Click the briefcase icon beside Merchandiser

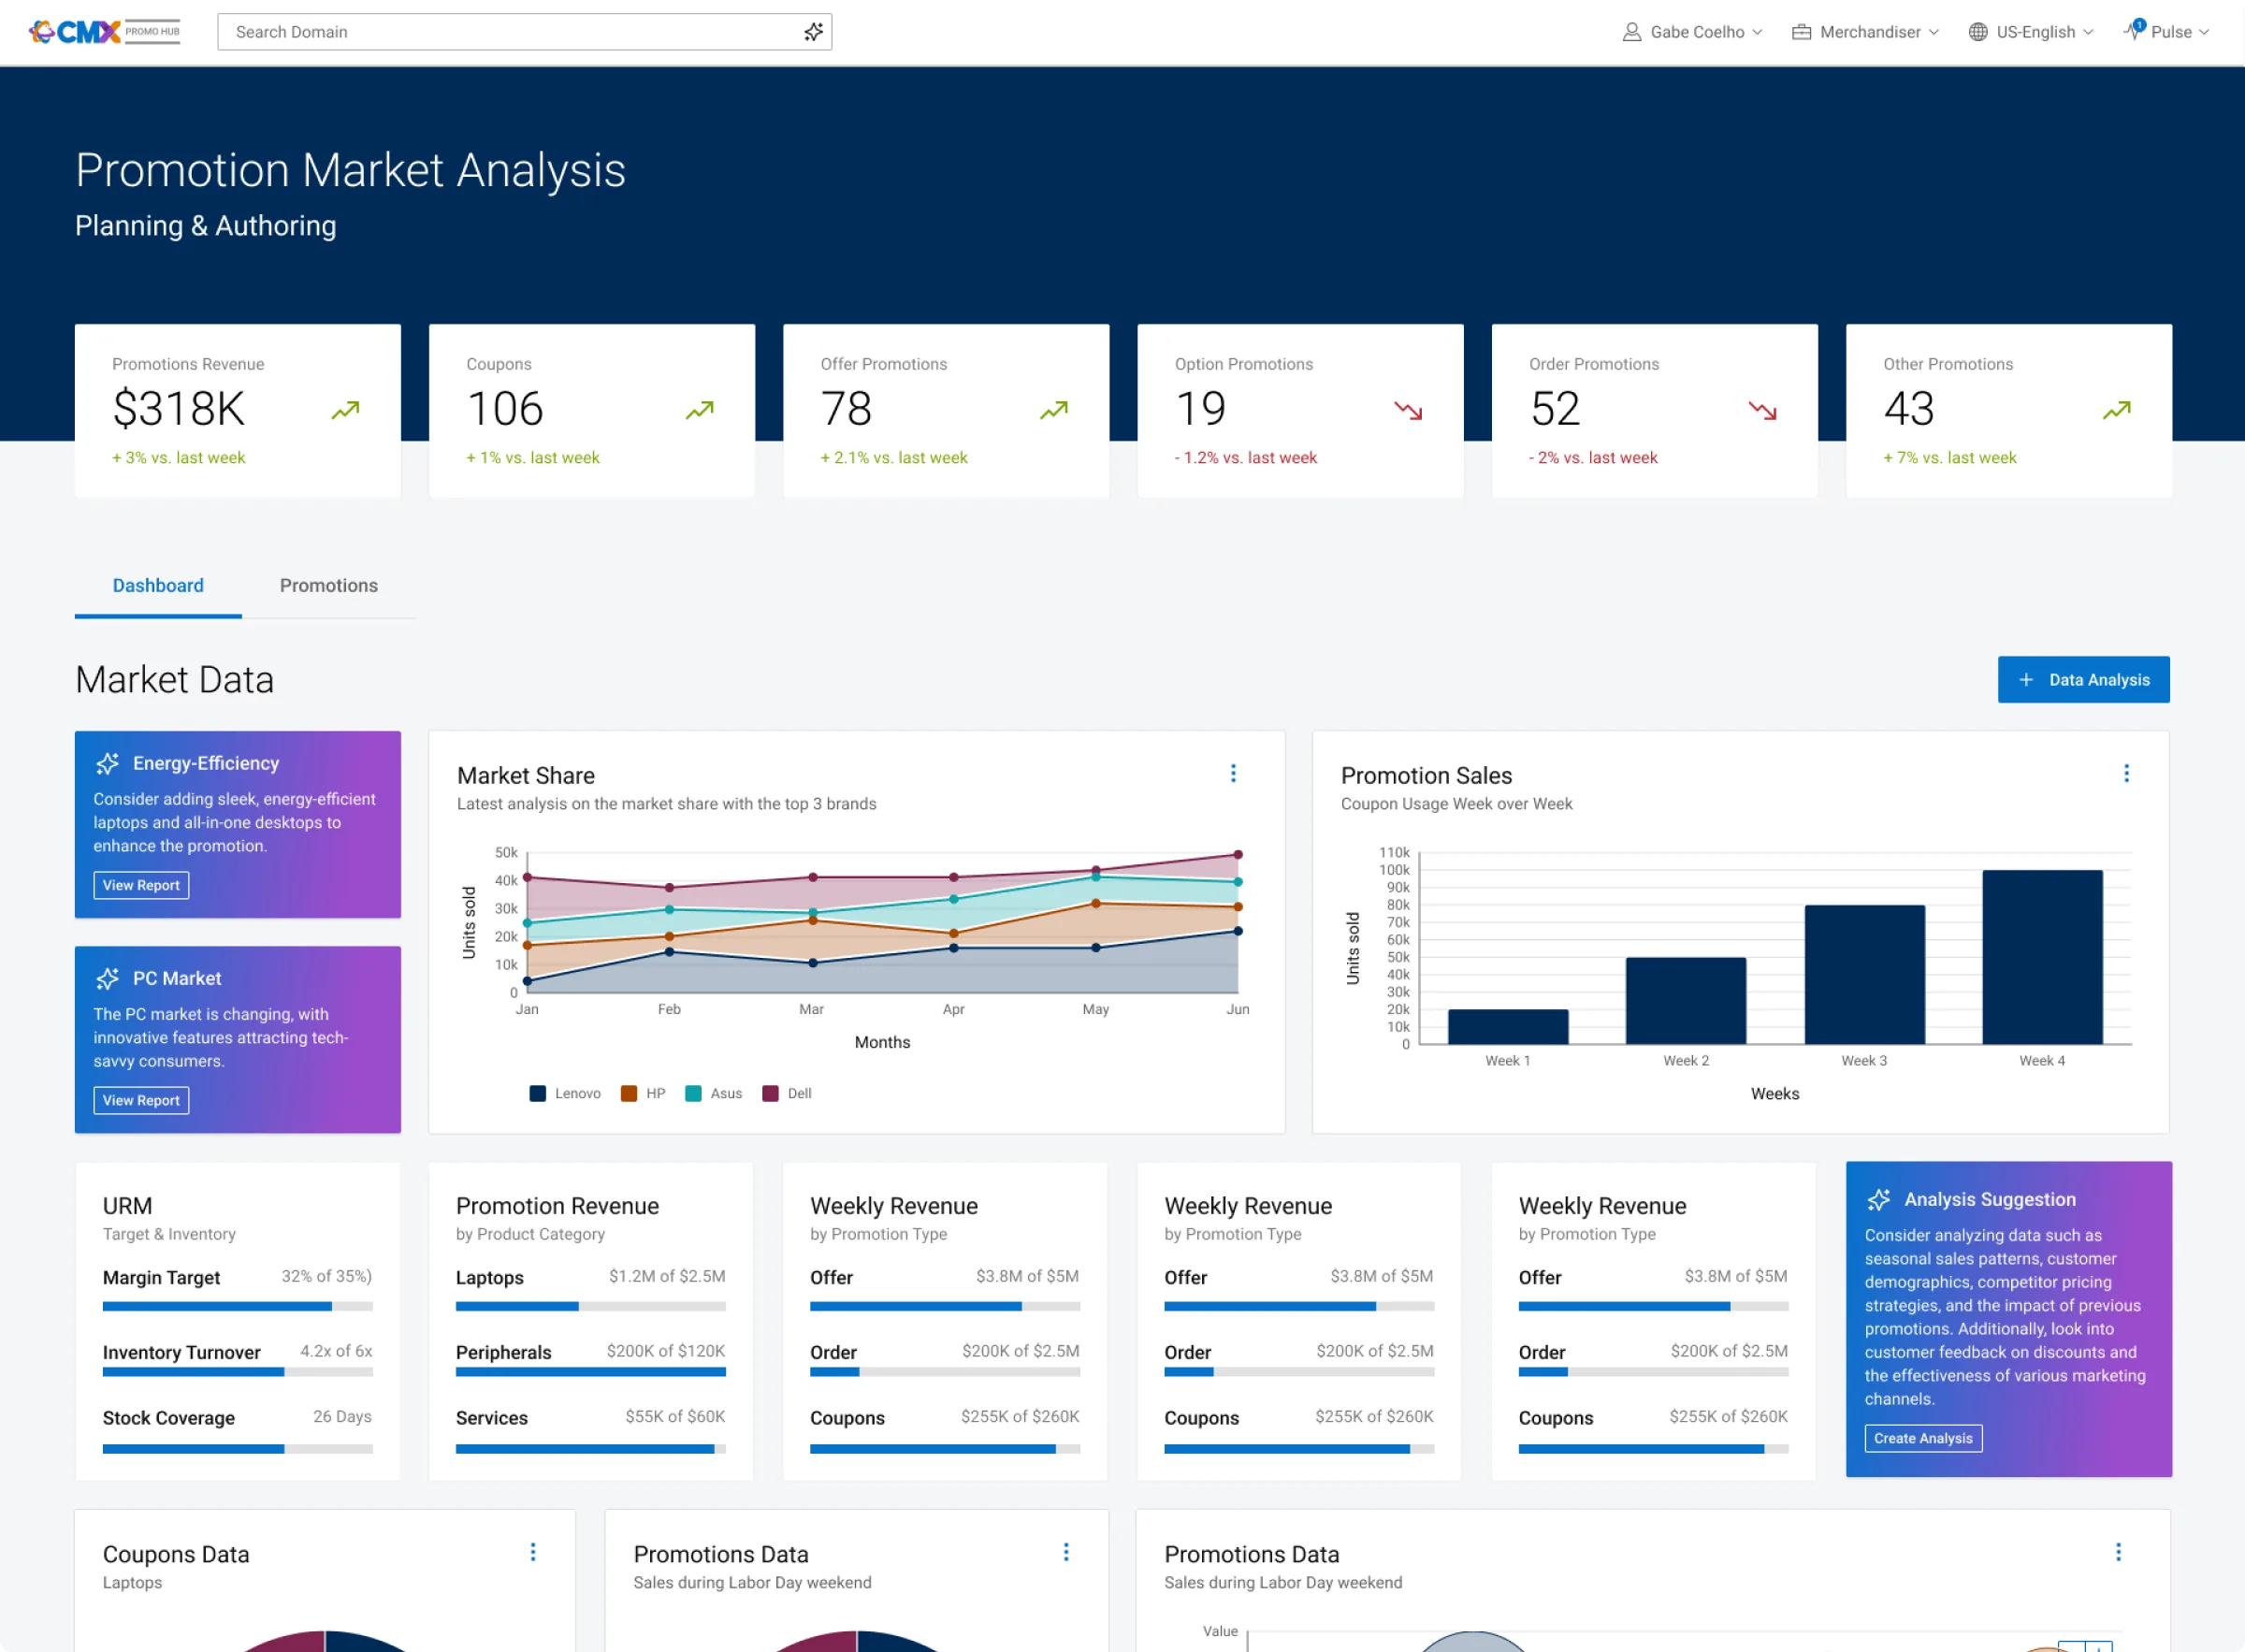[1801, 32]
